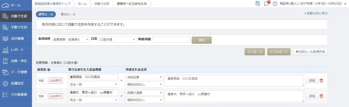Click the 優先度 help icon

tap(49, 70)
